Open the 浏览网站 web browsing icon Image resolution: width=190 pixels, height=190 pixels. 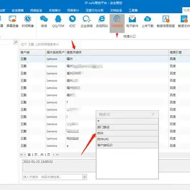[102, 21]
